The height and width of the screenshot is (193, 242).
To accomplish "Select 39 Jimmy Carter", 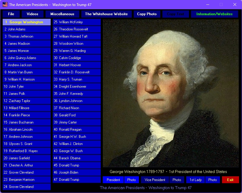I will click(x=77, y=122).
